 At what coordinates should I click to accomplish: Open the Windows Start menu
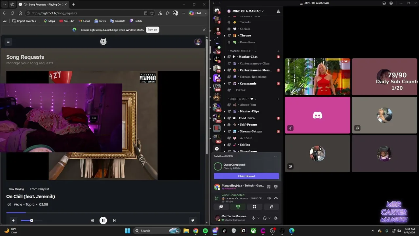[127, 231]
